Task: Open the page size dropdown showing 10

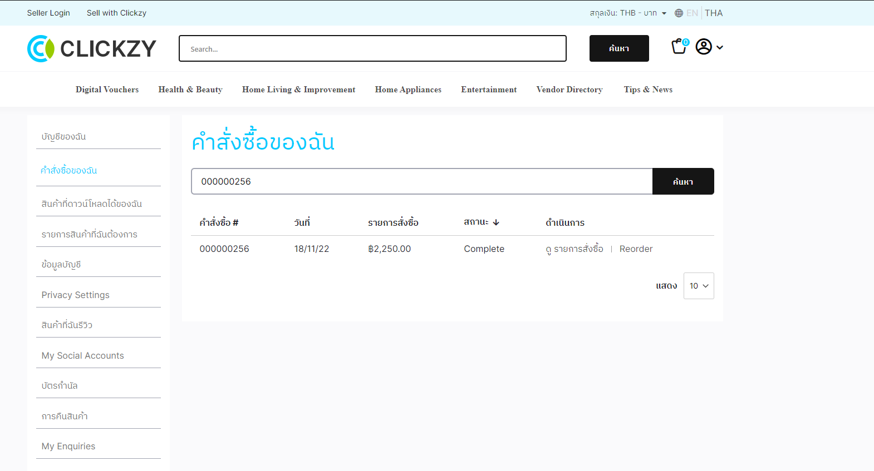Action: pyautogui.click(x=699, y=286)
